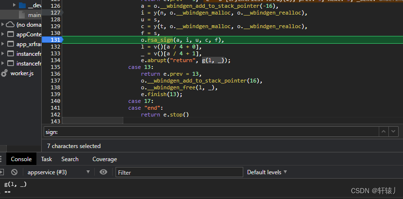Open the drawer options dots icon
The width and height of the screenshot is (403, 199).
[1, 159]
